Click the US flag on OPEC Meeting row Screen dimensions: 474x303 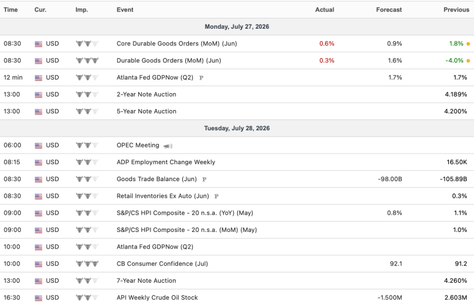coord(39,146)
